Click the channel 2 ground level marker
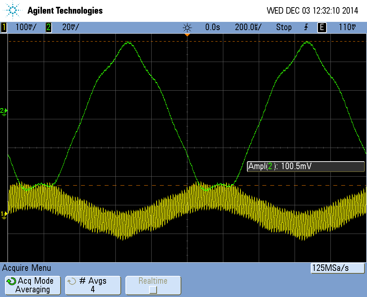 tap(4, 111)
